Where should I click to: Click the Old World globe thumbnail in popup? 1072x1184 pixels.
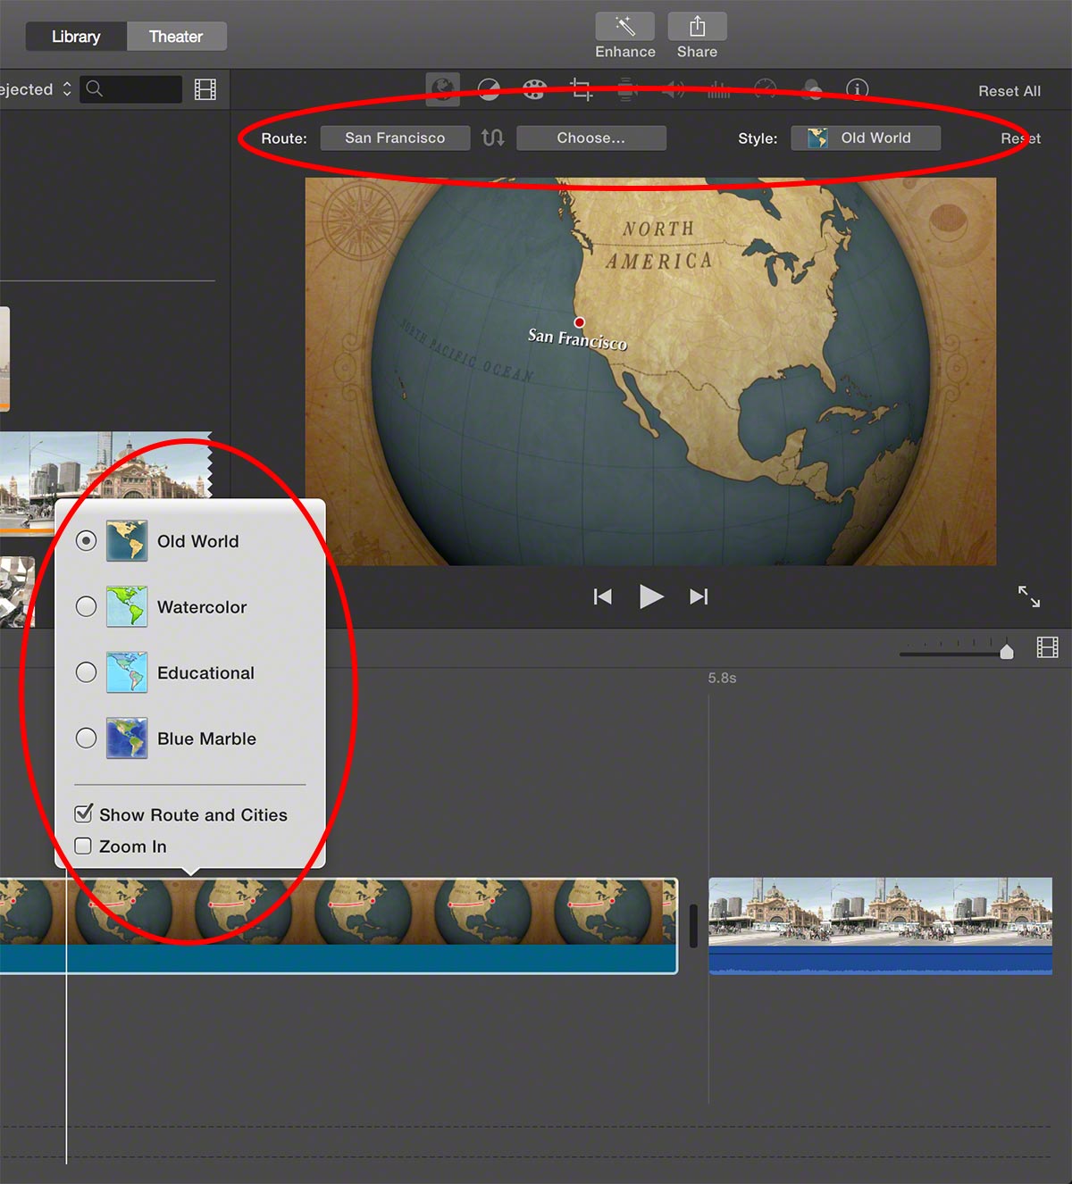pos(127,540)
